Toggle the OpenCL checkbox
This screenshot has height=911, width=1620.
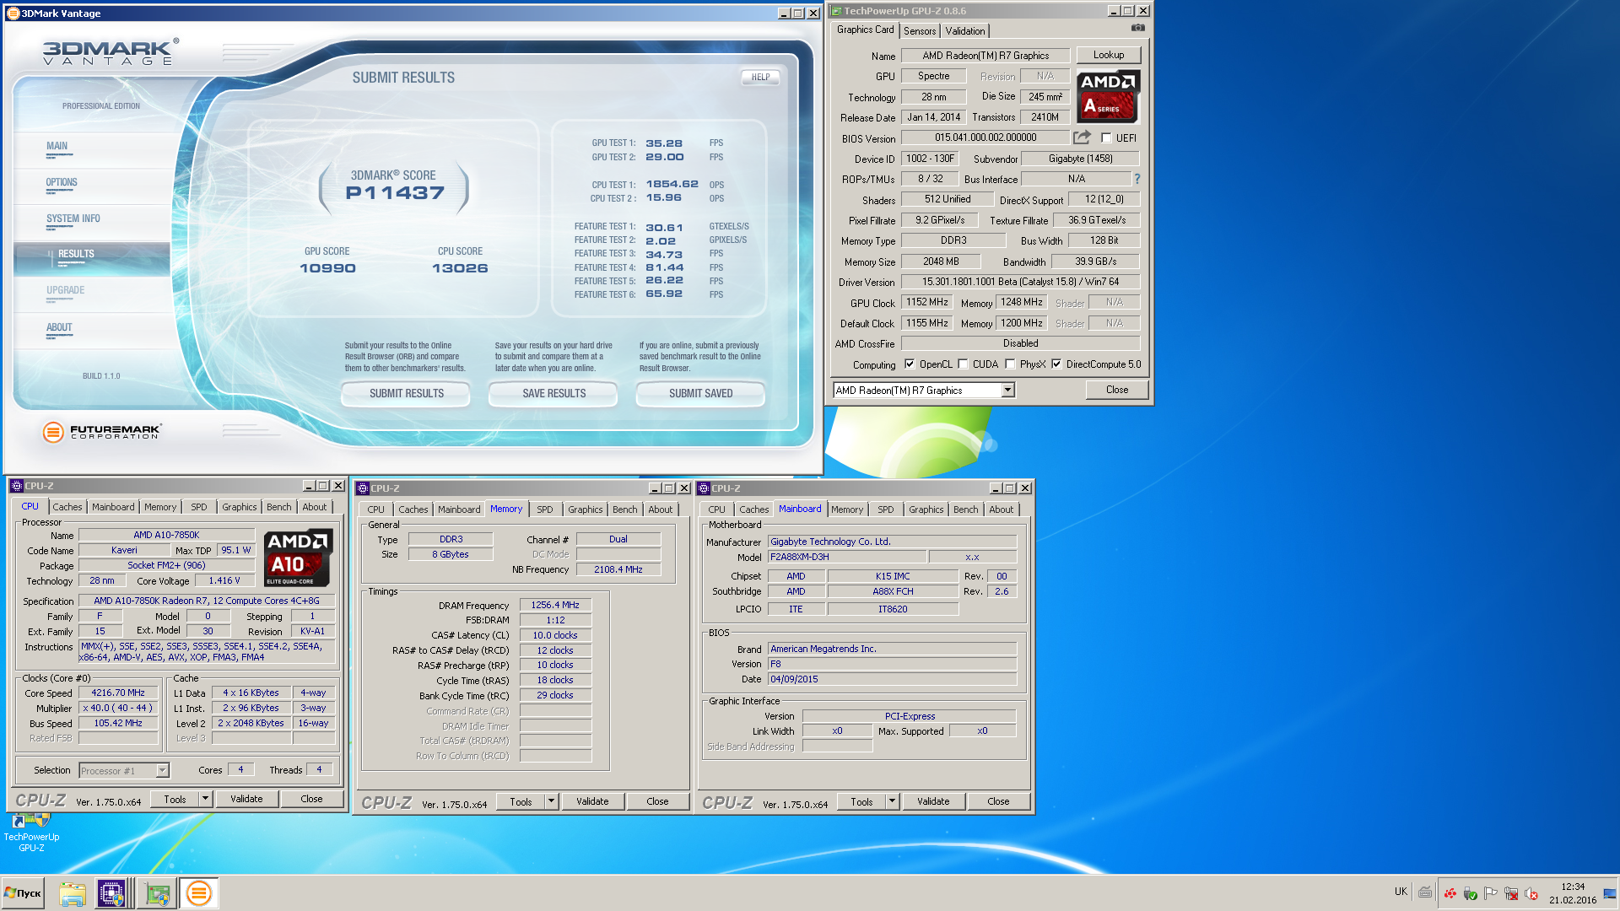coord(910,364)
